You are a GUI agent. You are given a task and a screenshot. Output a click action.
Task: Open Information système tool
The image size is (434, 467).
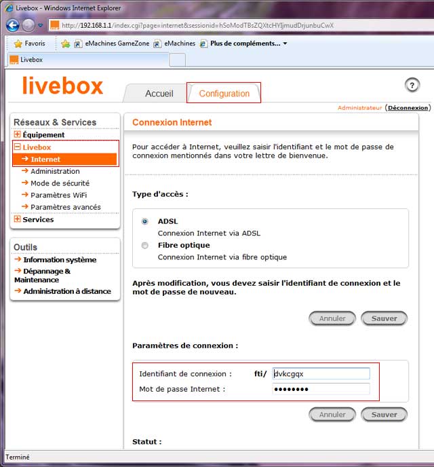pyautogui.click(x=60, y=260)
